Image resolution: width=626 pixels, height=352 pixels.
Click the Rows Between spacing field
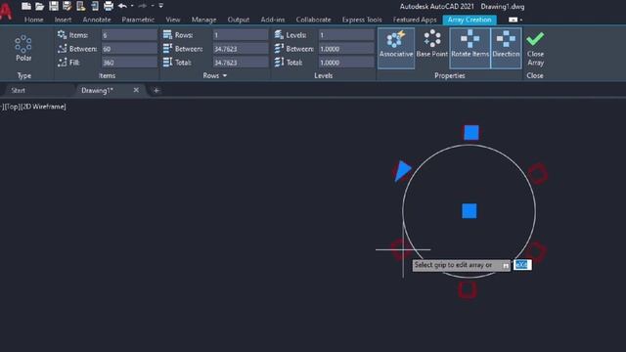(241, 49)
